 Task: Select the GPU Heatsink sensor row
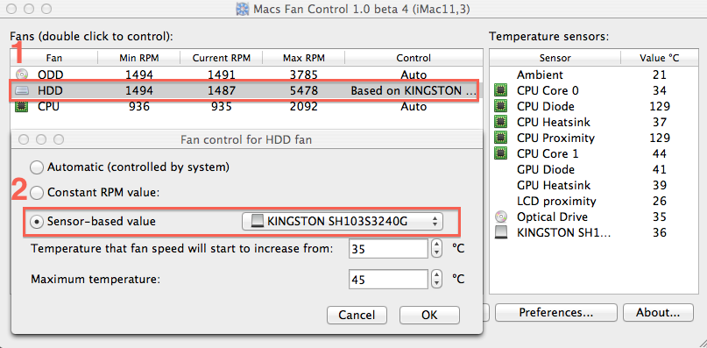click(x=593, y=185)
